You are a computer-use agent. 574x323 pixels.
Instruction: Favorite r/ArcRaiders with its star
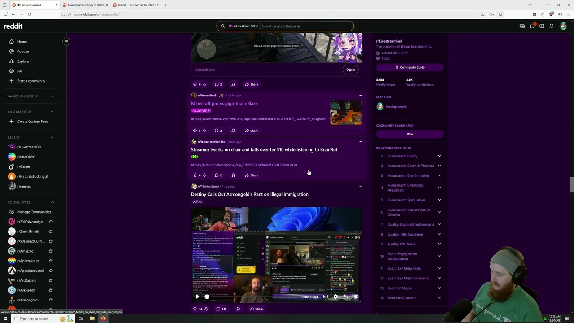[x=51, y=280]
